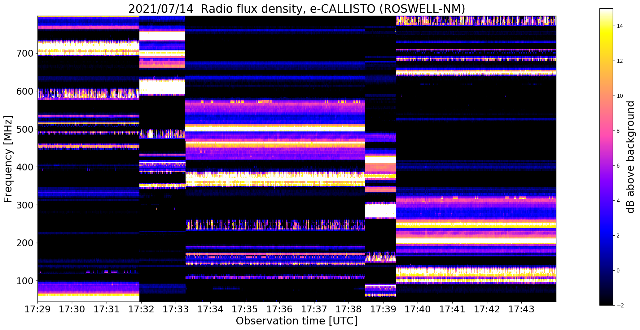
Task: Click the colorbar tick label 6
Action: [x=618, y=166]
